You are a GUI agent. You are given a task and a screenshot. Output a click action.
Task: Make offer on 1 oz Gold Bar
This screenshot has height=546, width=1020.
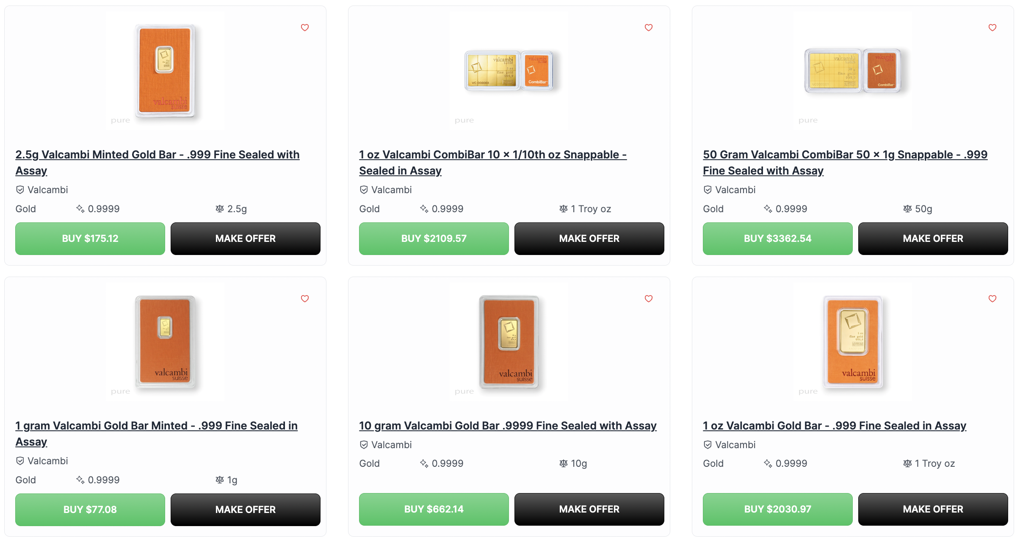click(933, 509)
